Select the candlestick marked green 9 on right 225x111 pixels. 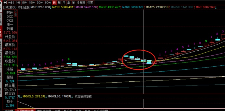(x=206, y=45)
